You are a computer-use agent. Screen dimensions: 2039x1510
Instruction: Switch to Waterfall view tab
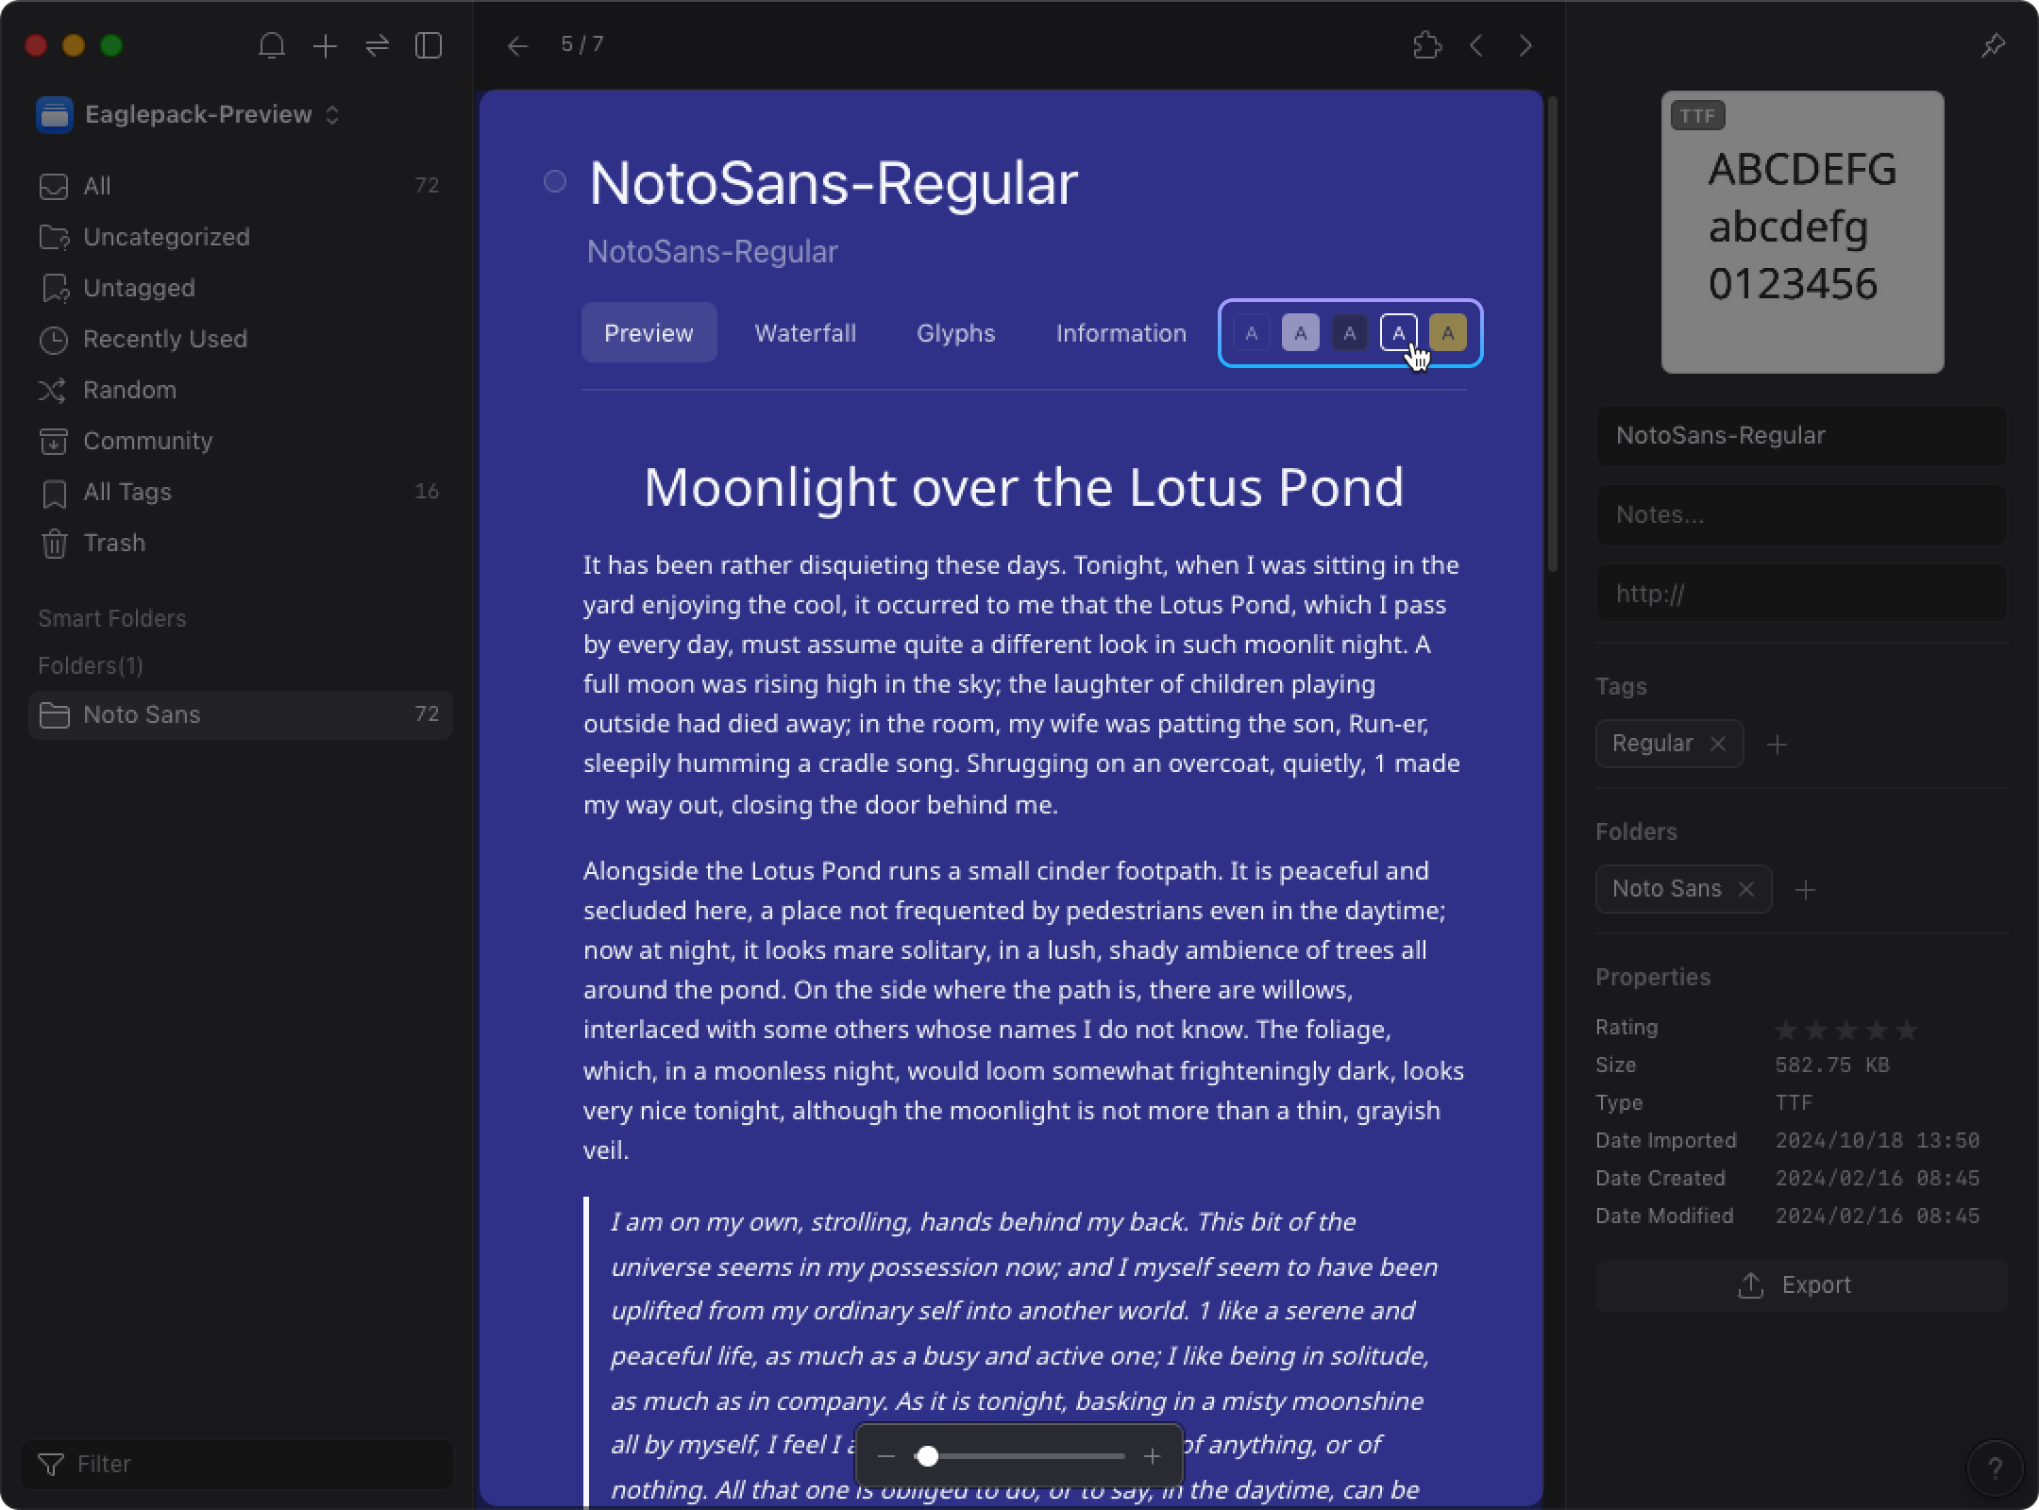(x=806, y=333)
